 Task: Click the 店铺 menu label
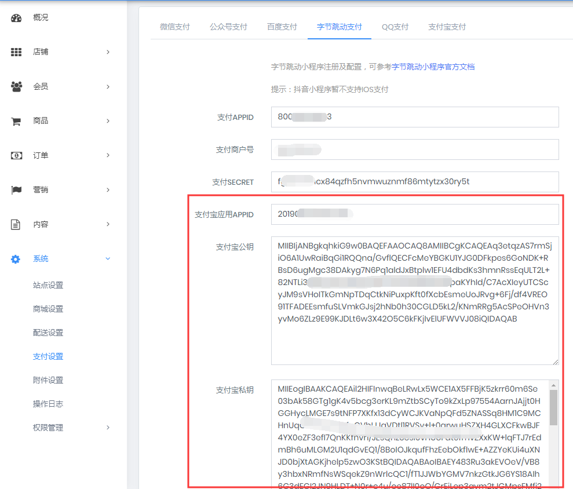[x=41, y=52]
